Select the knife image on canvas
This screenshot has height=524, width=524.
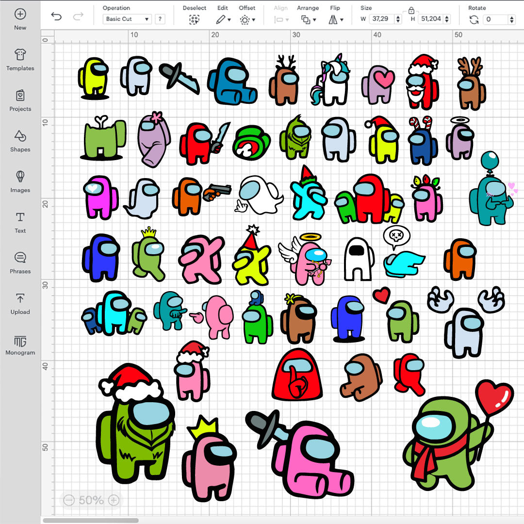(x=179, y=78)
